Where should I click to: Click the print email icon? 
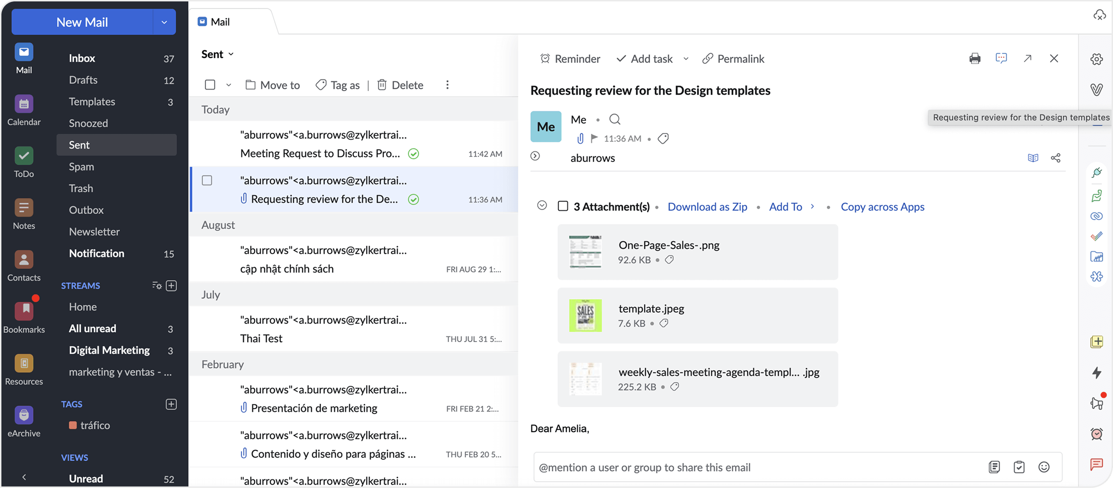975,59
